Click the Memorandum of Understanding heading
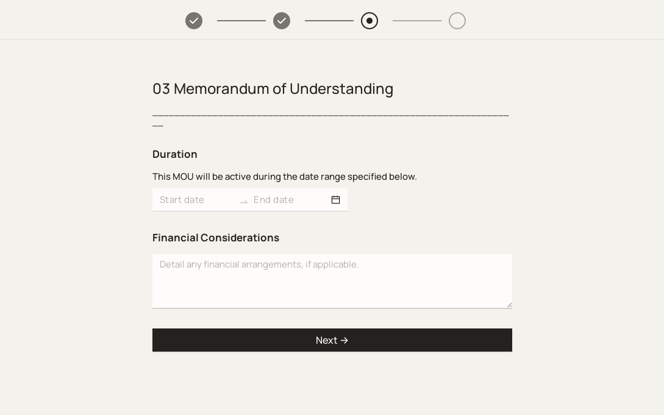Image resolution: width=664 pixels, height=415 pixels. click(273, 89)
